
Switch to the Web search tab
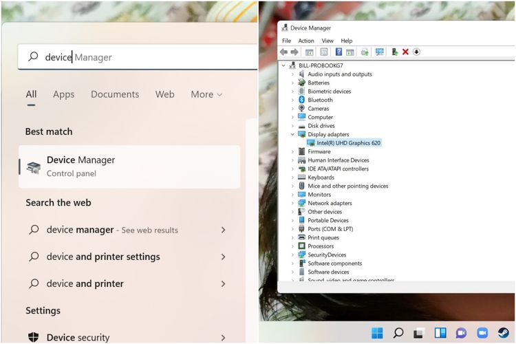click(x=165, y=94)
